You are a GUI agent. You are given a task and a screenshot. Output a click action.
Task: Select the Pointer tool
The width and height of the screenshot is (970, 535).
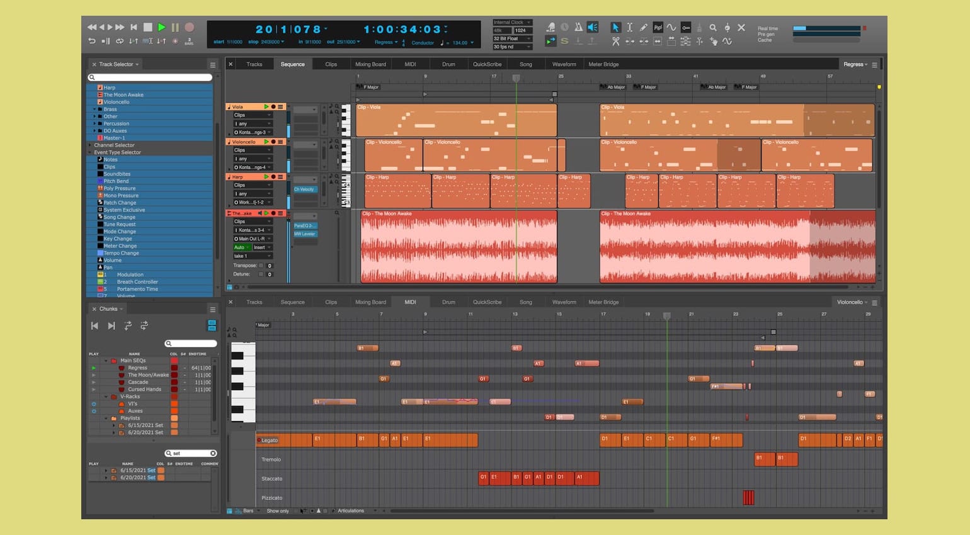tap(615, 27)
